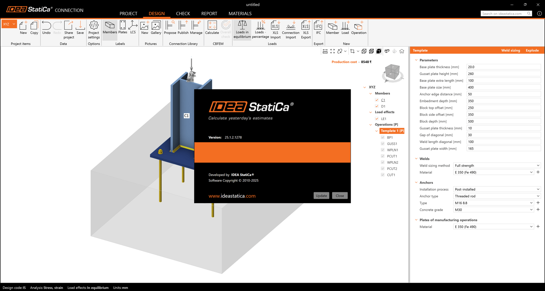The height and width of the screenshot is (291, 545).
Task: Rotate the view using the orientation cube
Action: pyautogui.click(x=392, y=72)
